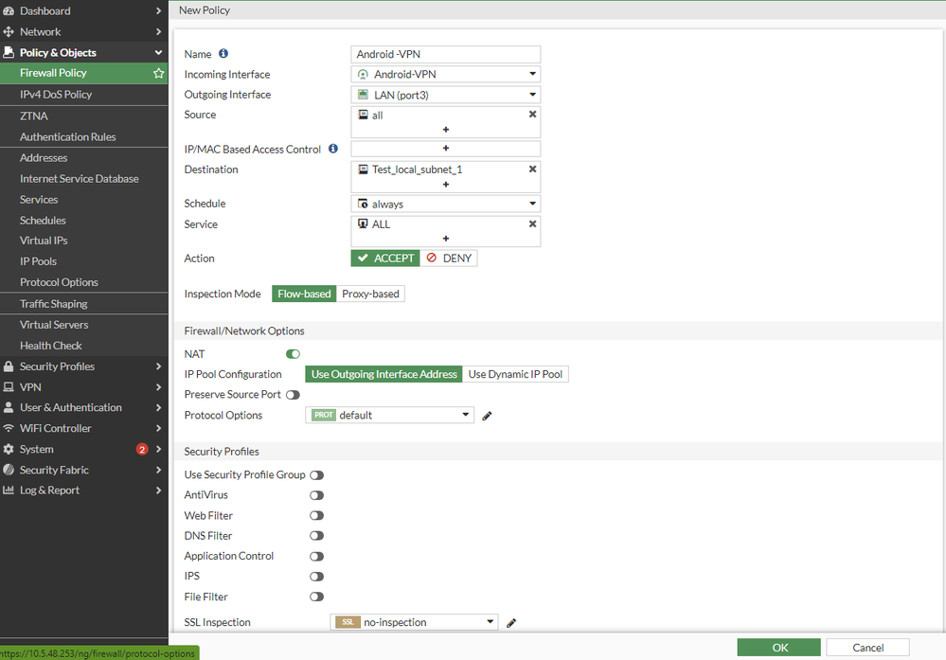Click the info icon next to Name
The width and height of the screenshot is (946, 660).
pos(223,54)
